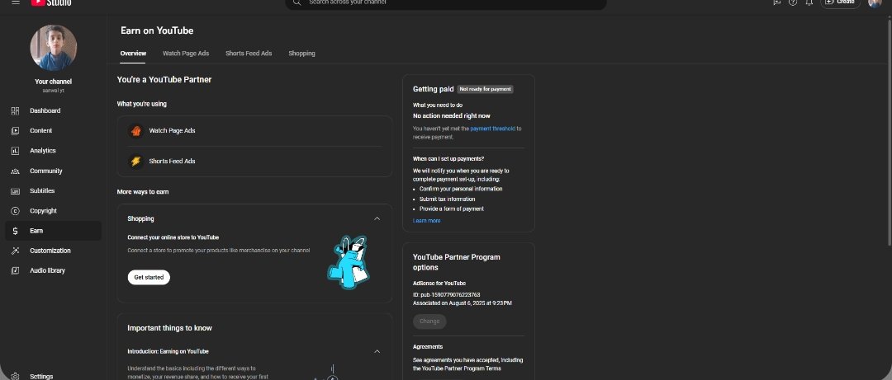Click the Community icon in the sidebar
The image size is (892, 380).
click(x=16, y=171)
